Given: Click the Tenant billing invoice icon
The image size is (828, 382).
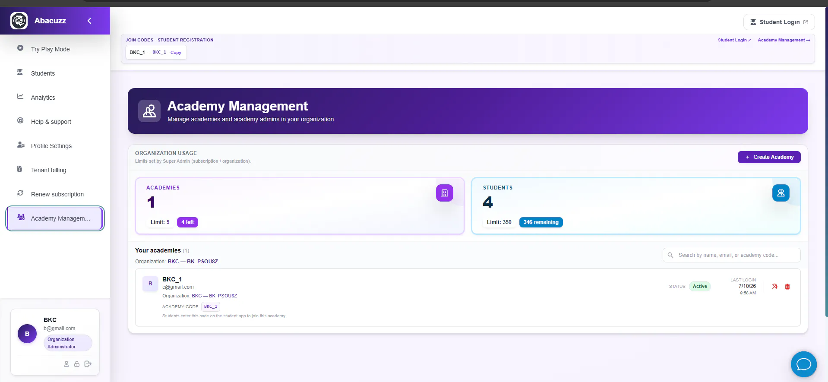Looking at the screenshot, I should (19, 169).
